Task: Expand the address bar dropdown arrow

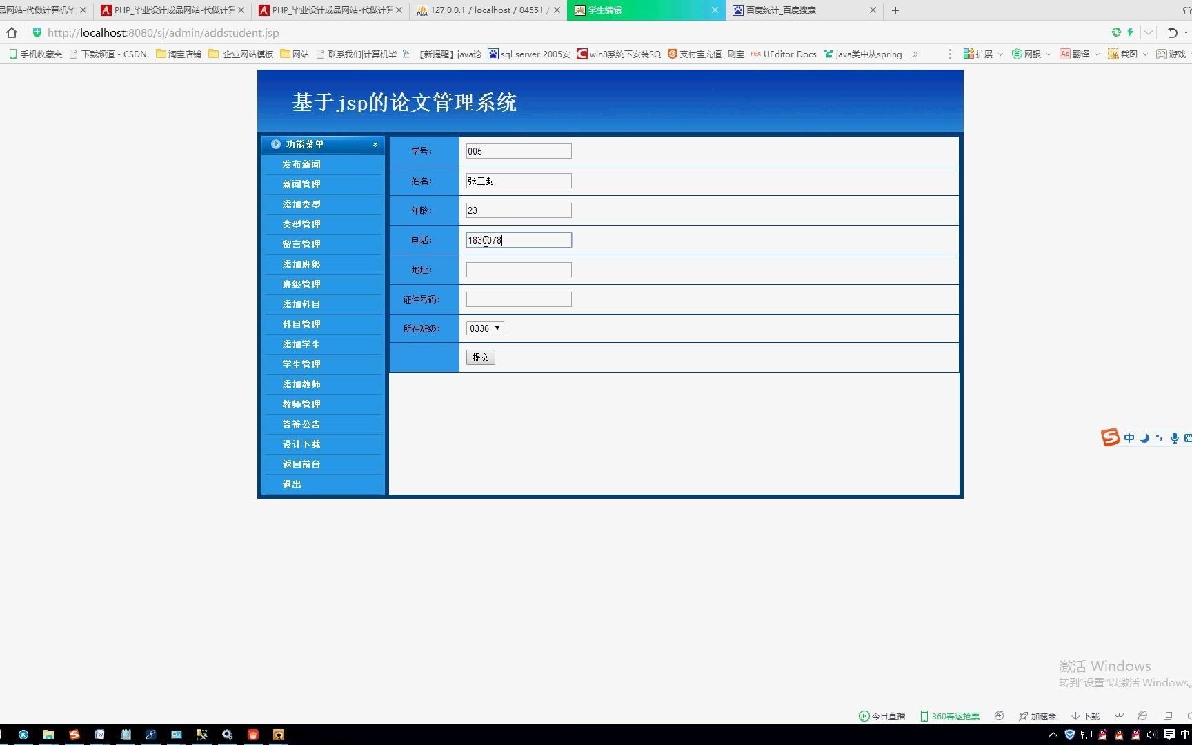Action: 1149,32
